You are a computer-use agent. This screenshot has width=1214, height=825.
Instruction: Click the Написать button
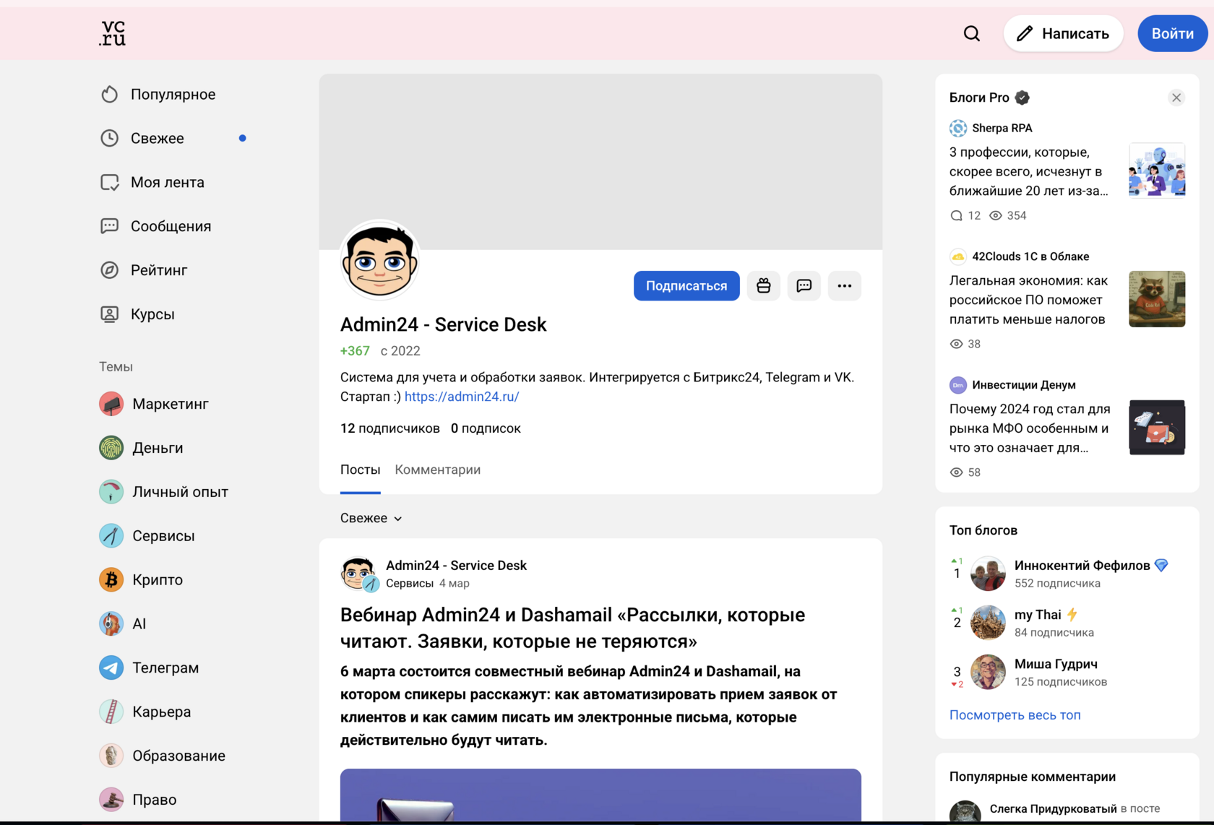tap(1063, 33)
